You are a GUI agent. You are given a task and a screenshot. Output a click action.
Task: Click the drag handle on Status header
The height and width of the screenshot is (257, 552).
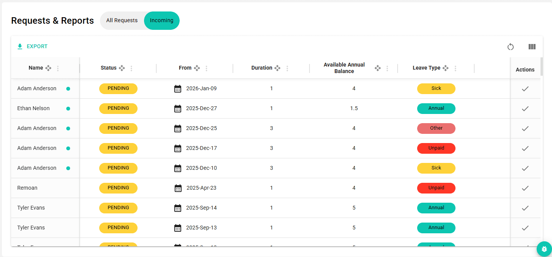(x=122, y=68)
